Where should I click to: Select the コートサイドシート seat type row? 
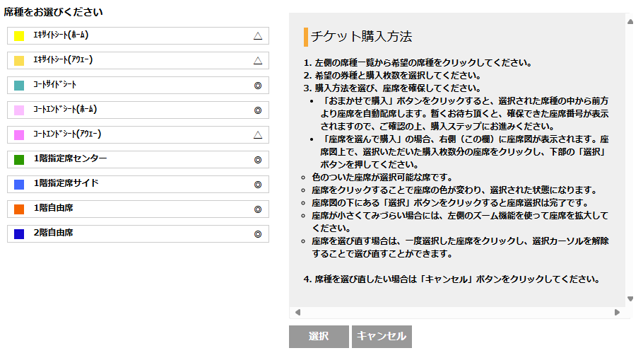138,85
